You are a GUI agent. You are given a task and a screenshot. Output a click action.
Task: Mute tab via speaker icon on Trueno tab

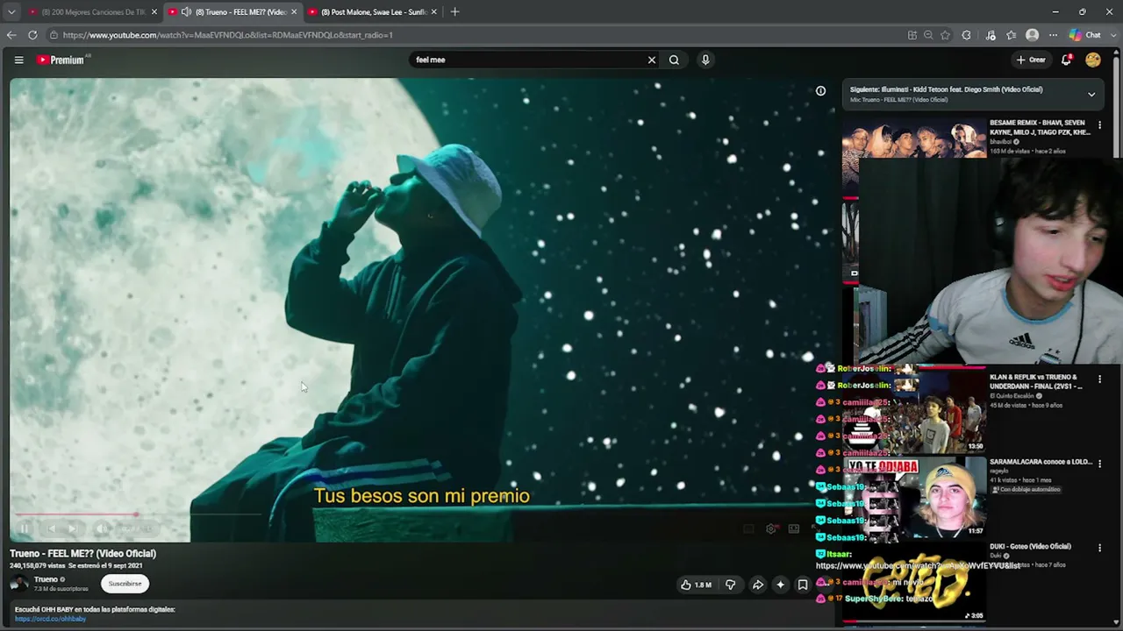coord(186,12)
